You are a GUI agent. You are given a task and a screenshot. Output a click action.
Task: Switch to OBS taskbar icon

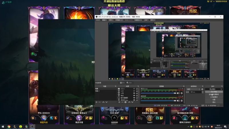pos(32,126)
